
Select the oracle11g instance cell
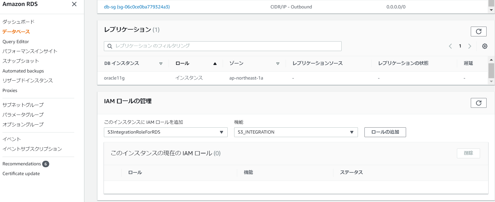point(114,78)
